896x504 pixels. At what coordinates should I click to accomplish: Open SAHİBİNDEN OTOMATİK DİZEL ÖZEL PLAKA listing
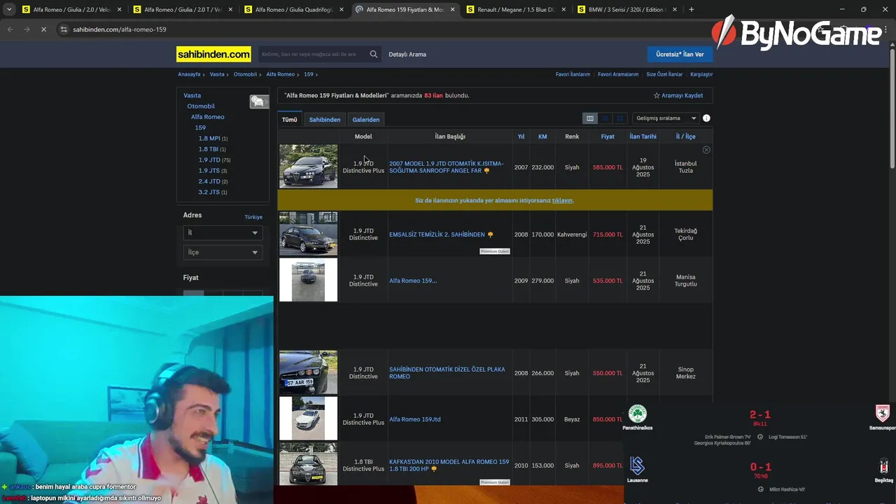pyautogui.click(x=447, y=373)
